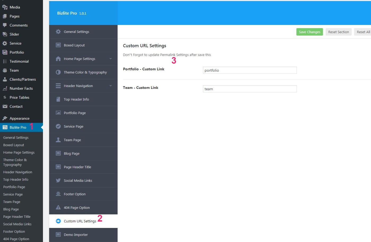
Task: Select 404 Page Option in the WordPress submenu
Action: (x=16, y=239)
